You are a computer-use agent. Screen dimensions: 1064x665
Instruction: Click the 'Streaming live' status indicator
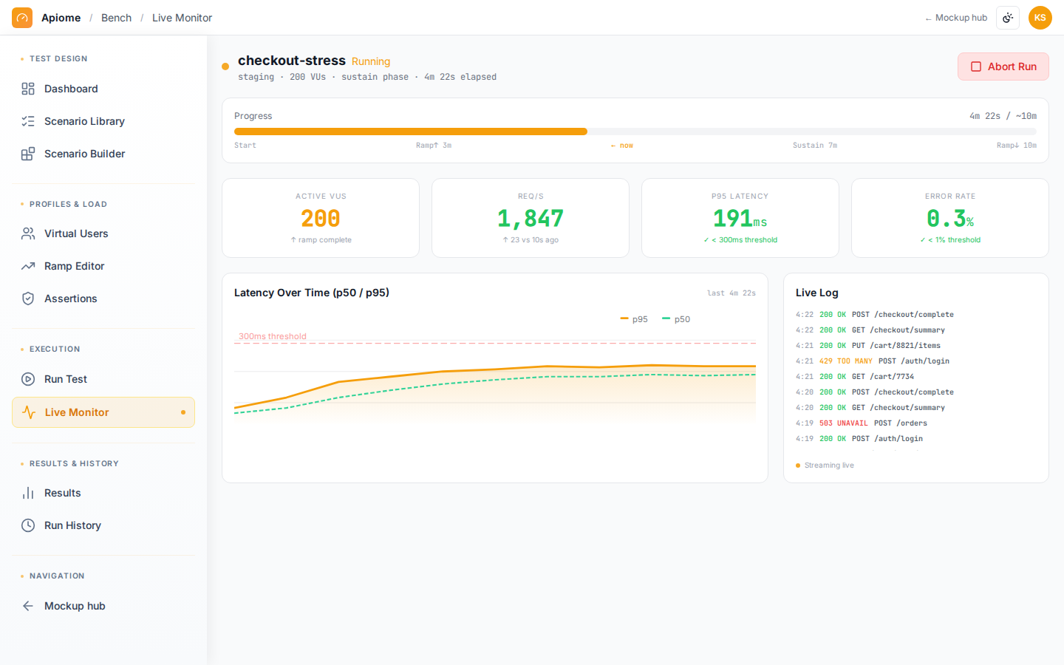825,465
